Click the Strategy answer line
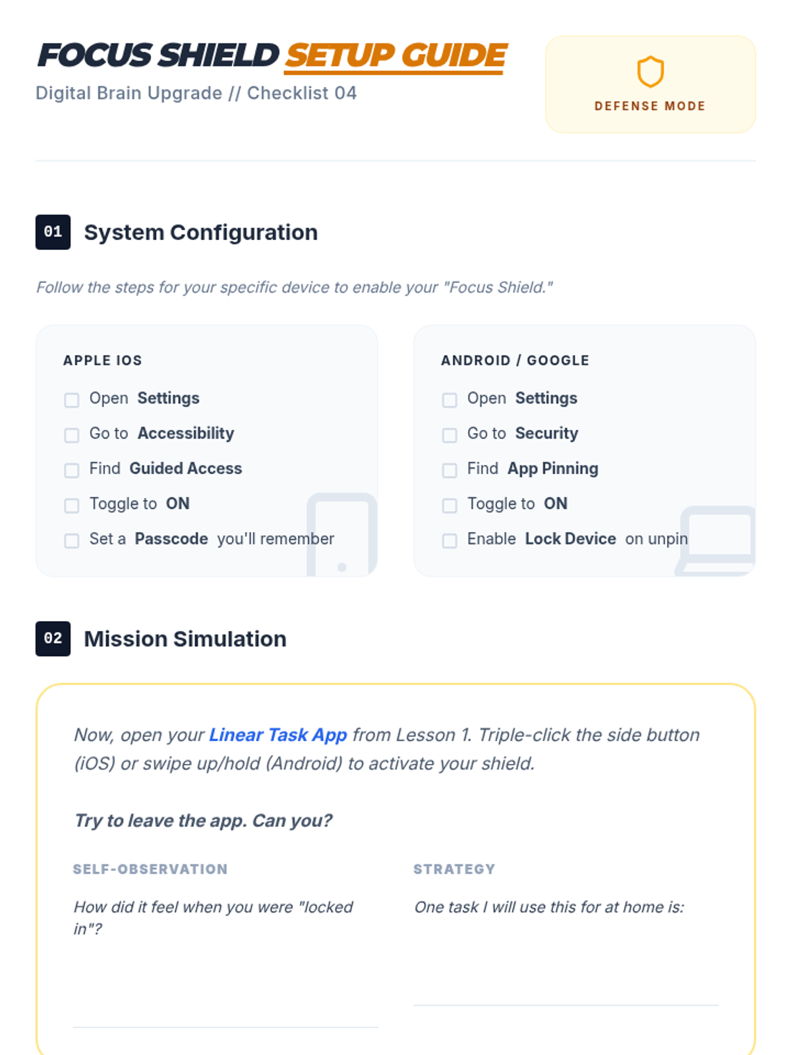Screen dimensions: 791x1055 tap(566, 1005)
